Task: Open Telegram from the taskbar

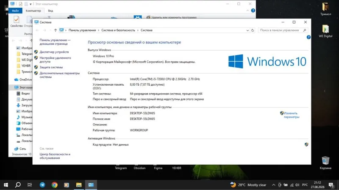Action: point(42,185)
